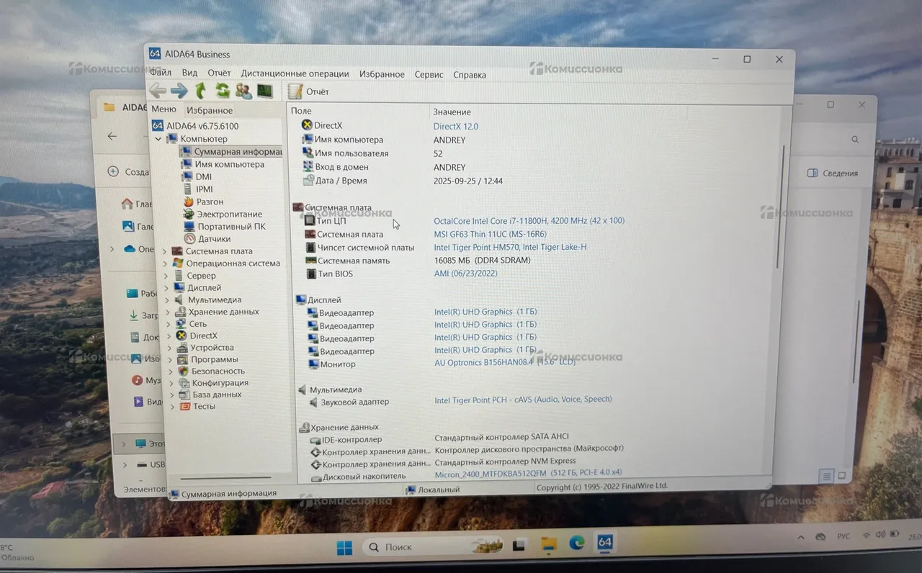
Task: Select the Разгон tree item
Action: point(210,202)
